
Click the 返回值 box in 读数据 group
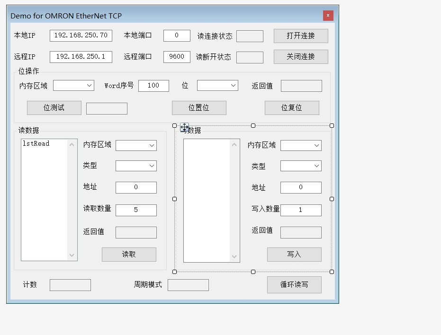[x=136, y=233]
